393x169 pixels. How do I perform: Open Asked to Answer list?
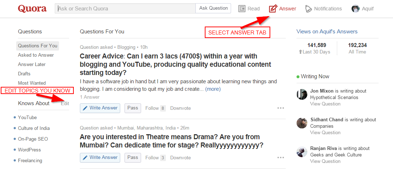(36, 55)
